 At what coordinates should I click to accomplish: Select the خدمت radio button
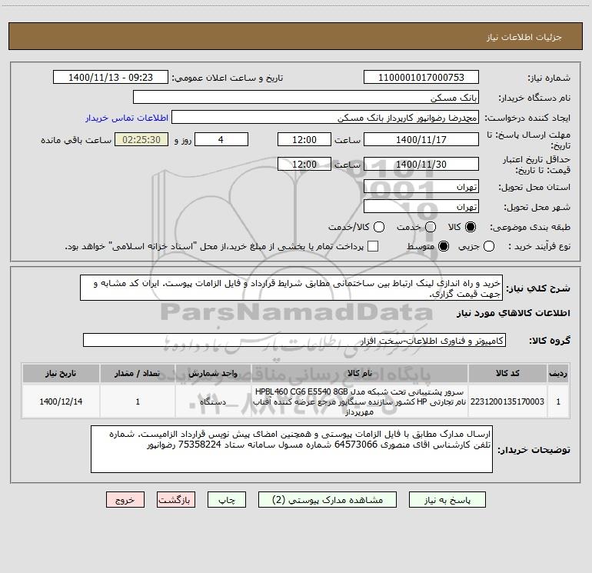431,227
